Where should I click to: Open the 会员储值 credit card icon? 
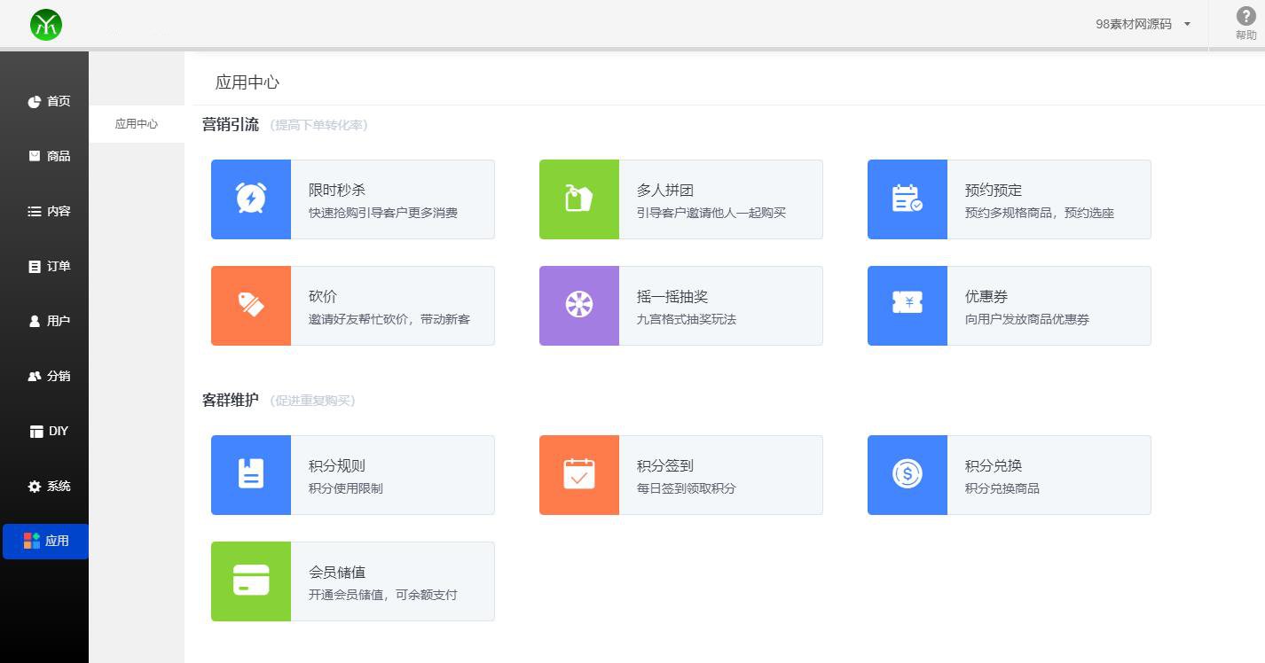[x=251, y=581]
